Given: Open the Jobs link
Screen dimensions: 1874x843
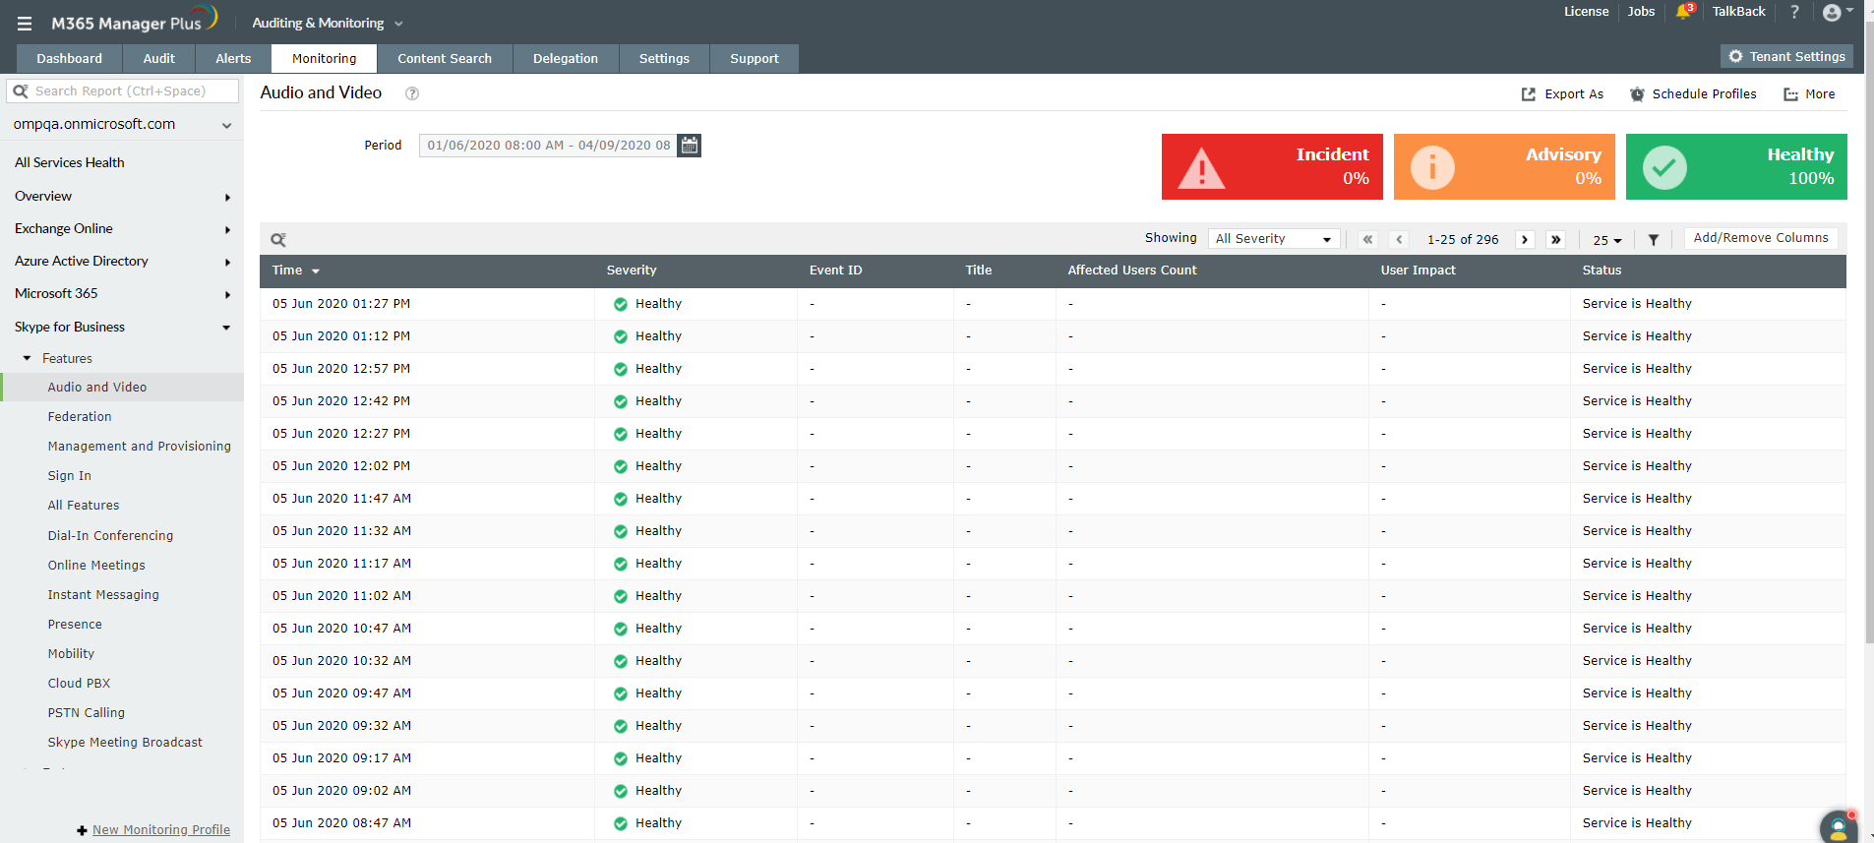Looking at the screenshot, I should [1641, 12].
